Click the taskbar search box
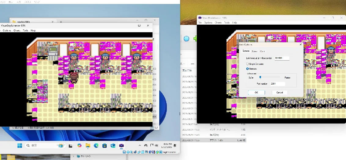This screenshot has width=346, height=160. [x=45, y=145]
